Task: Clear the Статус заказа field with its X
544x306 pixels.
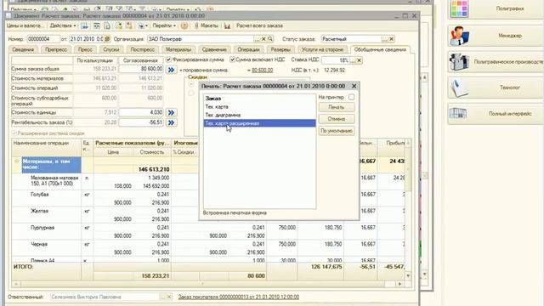Action: pyautogui.click(x=392, y=39)
